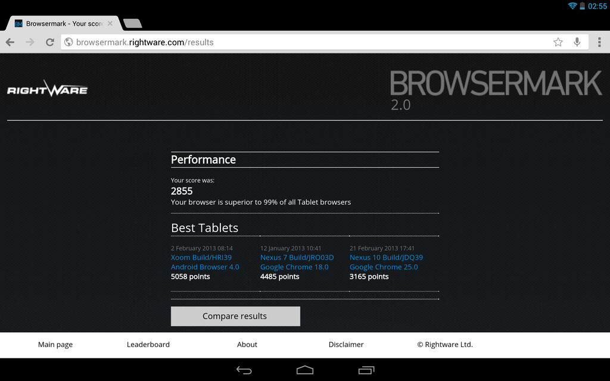Click the Rightware logo
610x381 pixels.
click(x=48, y=89)
